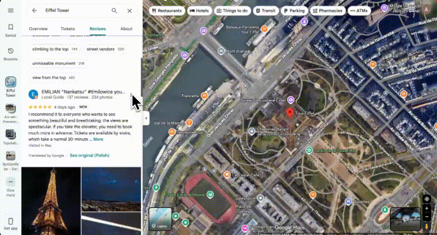Click Bureau de Gustave Eiffel marker
This screenshot has width=437, height=235.
[x=291, y=99]
